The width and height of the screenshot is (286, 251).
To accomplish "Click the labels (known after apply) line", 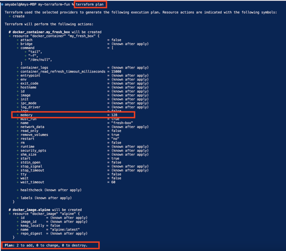I will pyautogui.click(x=46, y=198).
